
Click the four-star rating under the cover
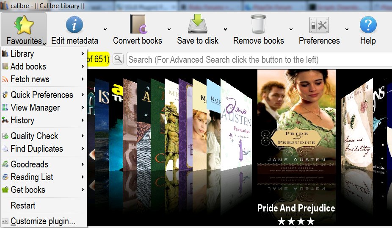296,221
